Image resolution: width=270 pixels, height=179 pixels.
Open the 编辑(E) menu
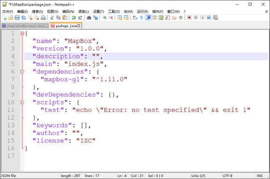(x=22, y=11)
